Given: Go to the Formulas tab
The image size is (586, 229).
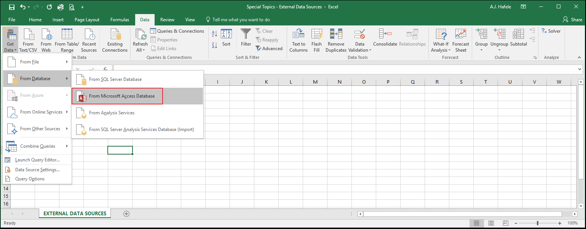Looking at the screenshot, I should coord(120,20).
